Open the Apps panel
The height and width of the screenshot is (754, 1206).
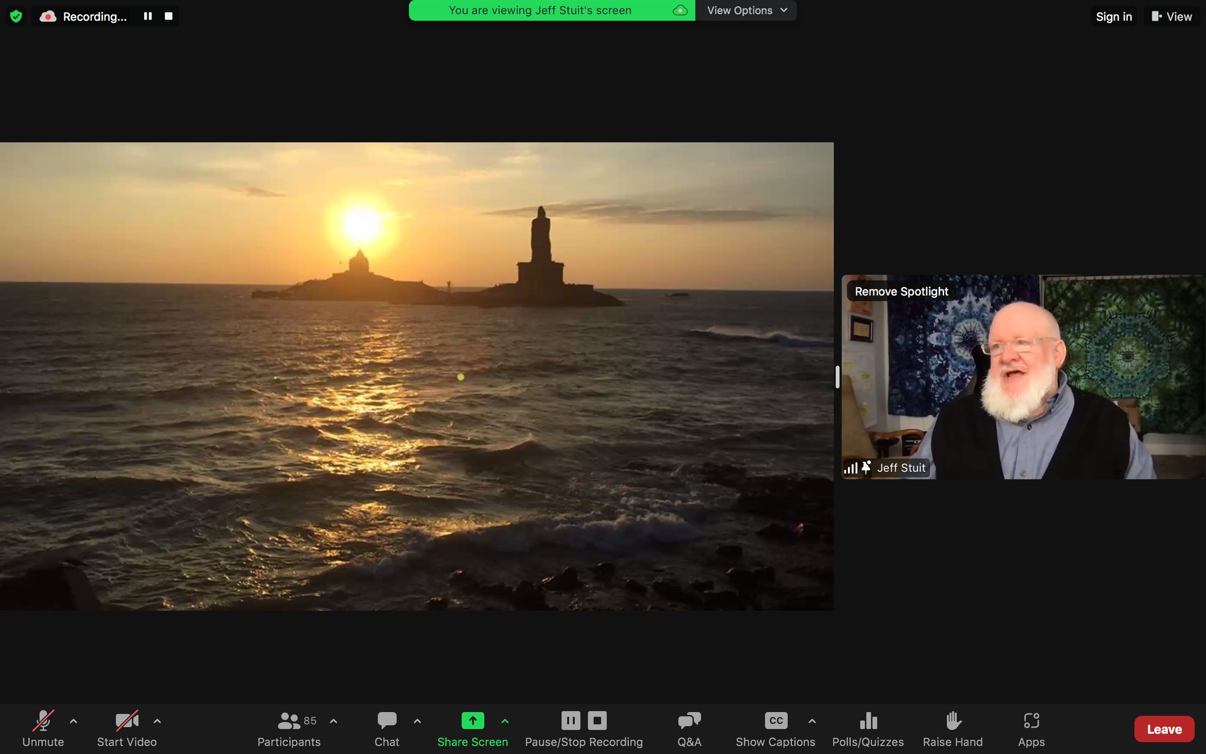[x=1031, y=729]
